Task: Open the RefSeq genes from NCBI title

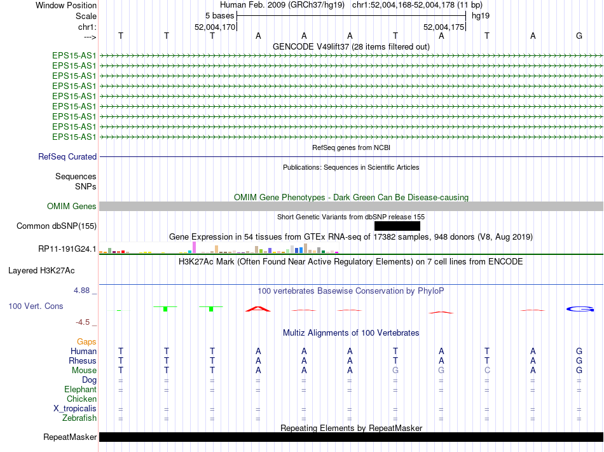Action: point(351,147)
